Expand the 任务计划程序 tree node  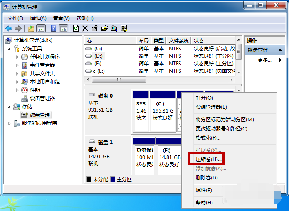(x=17, y=57)
